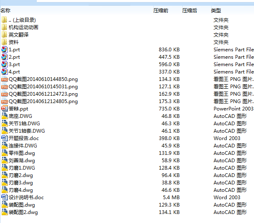The width and height of the screenshot is (254, 223).
Task: Click the 735.0 KB size value
Action: click(x=169, y=108)
